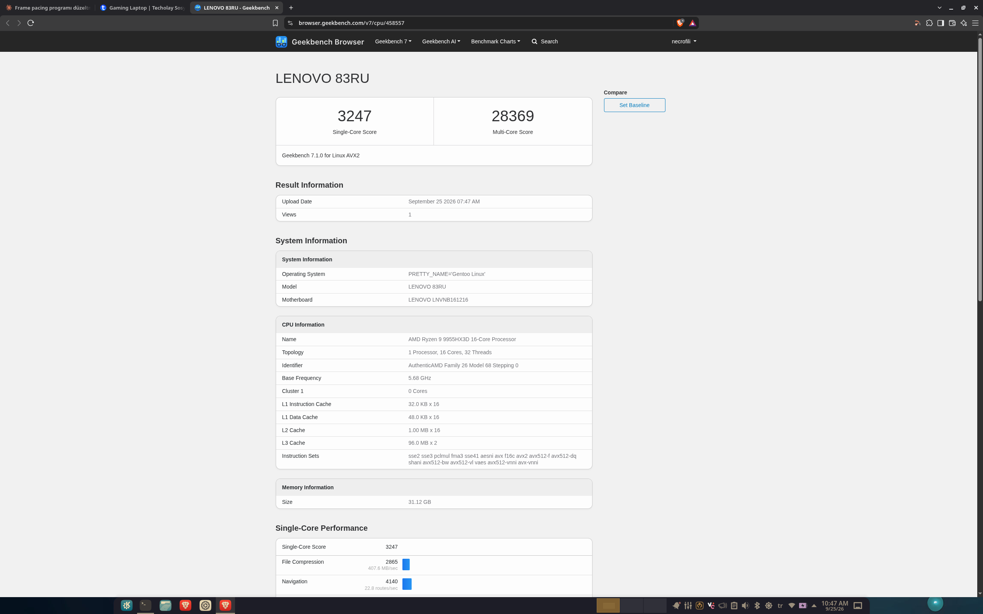The width and height of the screenshot is (983, 614).
Task: Open Leo AI sparkle icon
Action: (x=963, y=23)
